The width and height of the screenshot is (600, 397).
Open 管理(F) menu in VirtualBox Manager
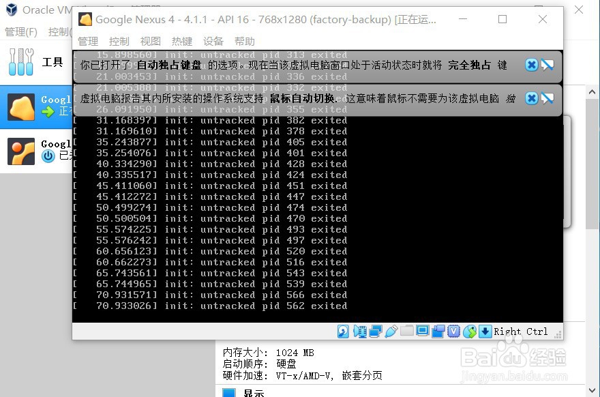[x=21, y=32]
